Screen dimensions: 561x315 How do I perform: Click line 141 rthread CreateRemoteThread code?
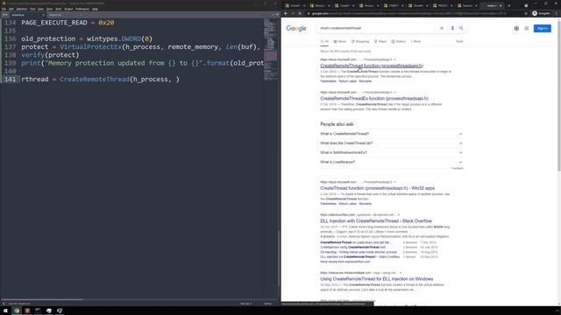[x=100, y=80]
